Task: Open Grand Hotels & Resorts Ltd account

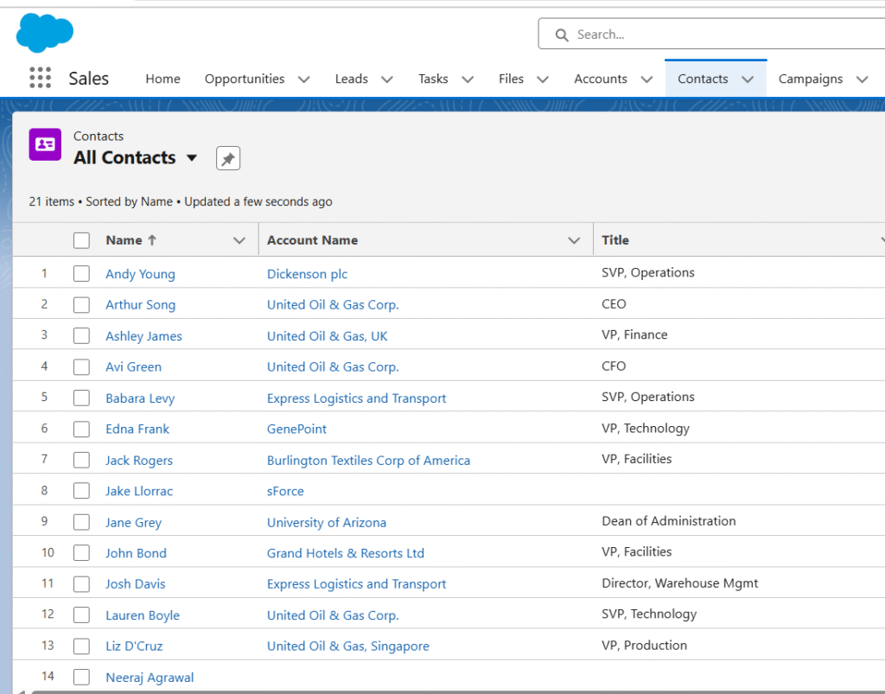Action: point(346,553)
